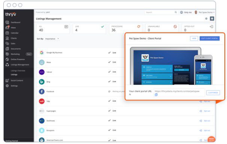
Task: Open the Social Content sidebar icon
Action: 7,81
